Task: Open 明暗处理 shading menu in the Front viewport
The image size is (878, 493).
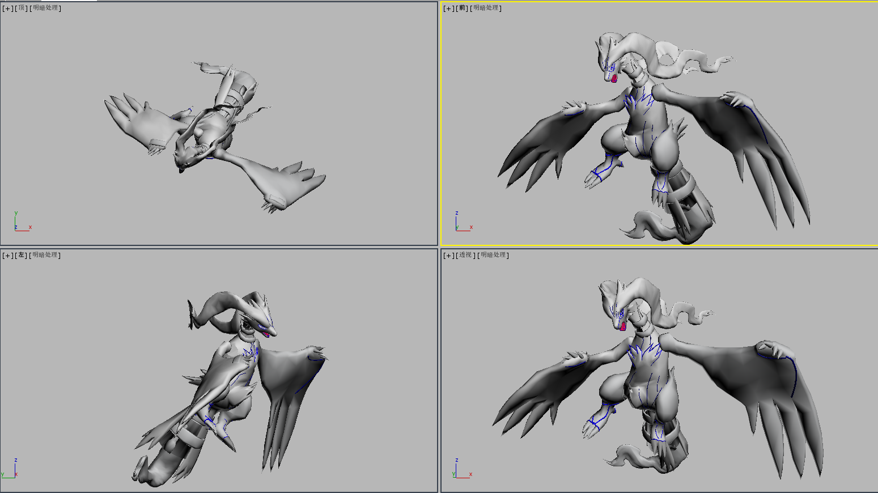Action: pyautogui.click(x=486, y=8)
